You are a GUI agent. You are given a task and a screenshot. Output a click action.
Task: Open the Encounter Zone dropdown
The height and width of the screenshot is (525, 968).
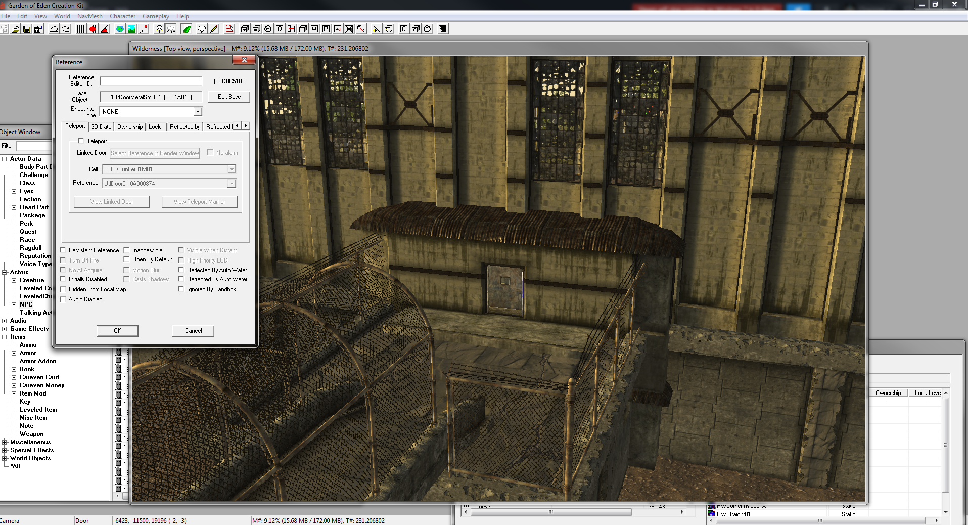(x=198, y=112)
